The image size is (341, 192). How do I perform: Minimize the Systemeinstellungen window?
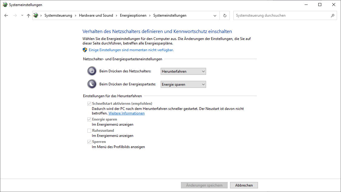(306, 5)
